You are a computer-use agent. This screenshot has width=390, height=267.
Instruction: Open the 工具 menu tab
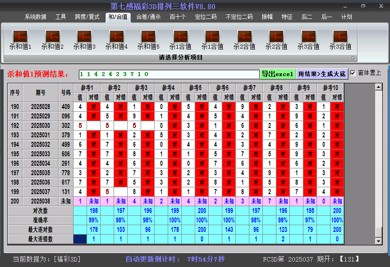click(x=60, y=17)
